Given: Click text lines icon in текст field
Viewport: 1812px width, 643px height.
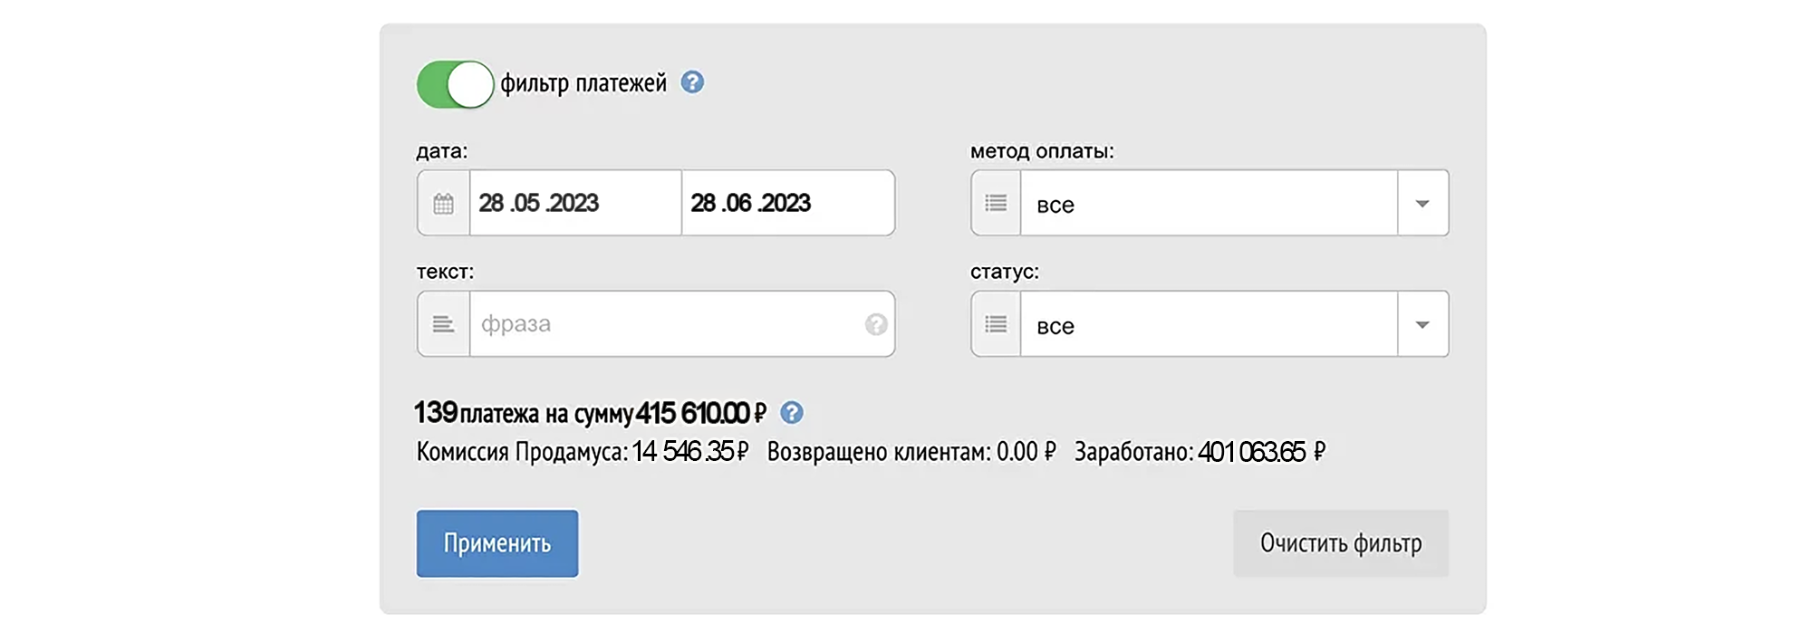Looking at the screenshot, I should [443, 324].
